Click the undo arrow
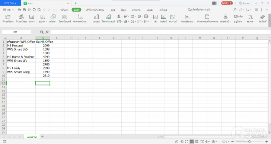This screenshot has width=271, height=144. point(44,10)
